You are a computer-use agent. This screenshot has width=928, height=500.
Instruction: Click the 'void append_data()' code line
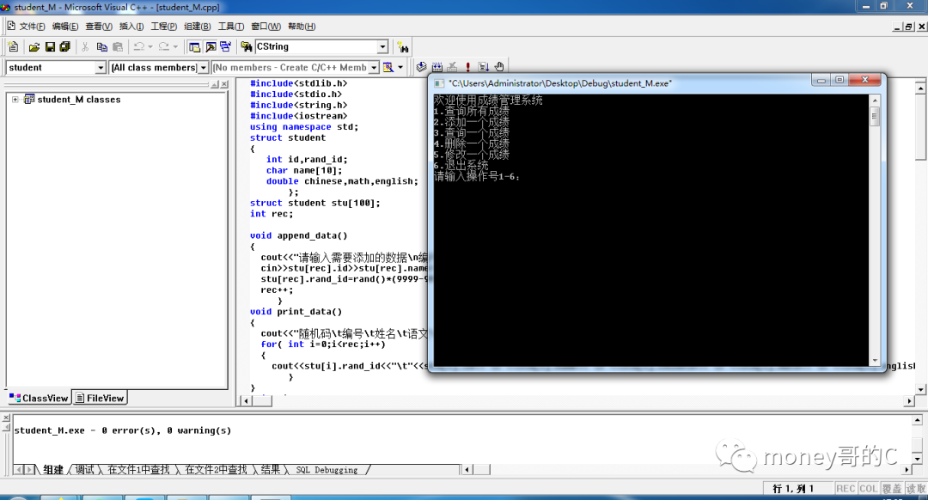click(298, 235)
